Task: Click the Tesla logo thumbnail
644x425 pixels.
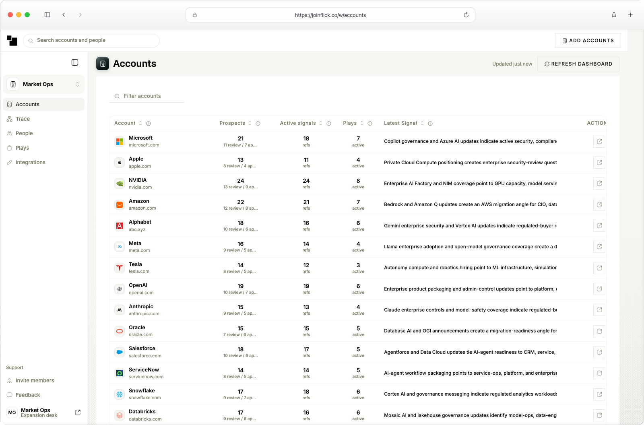Action: click(120, 268)
